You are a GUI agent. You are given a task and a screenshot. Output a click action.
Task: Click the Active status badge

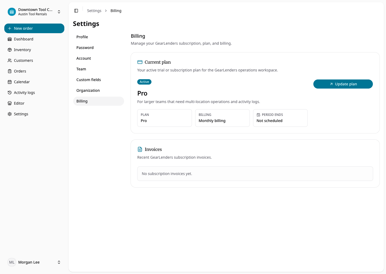[144, 82]
